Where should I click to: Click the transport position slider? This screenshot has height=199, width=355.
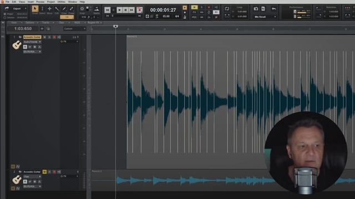coord(113,16)
